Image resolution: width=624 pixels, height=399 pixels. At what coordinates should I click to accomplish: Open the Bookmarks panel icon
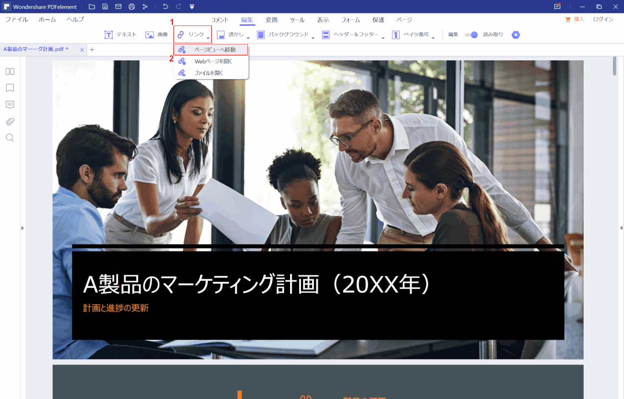tap(10, 88)
